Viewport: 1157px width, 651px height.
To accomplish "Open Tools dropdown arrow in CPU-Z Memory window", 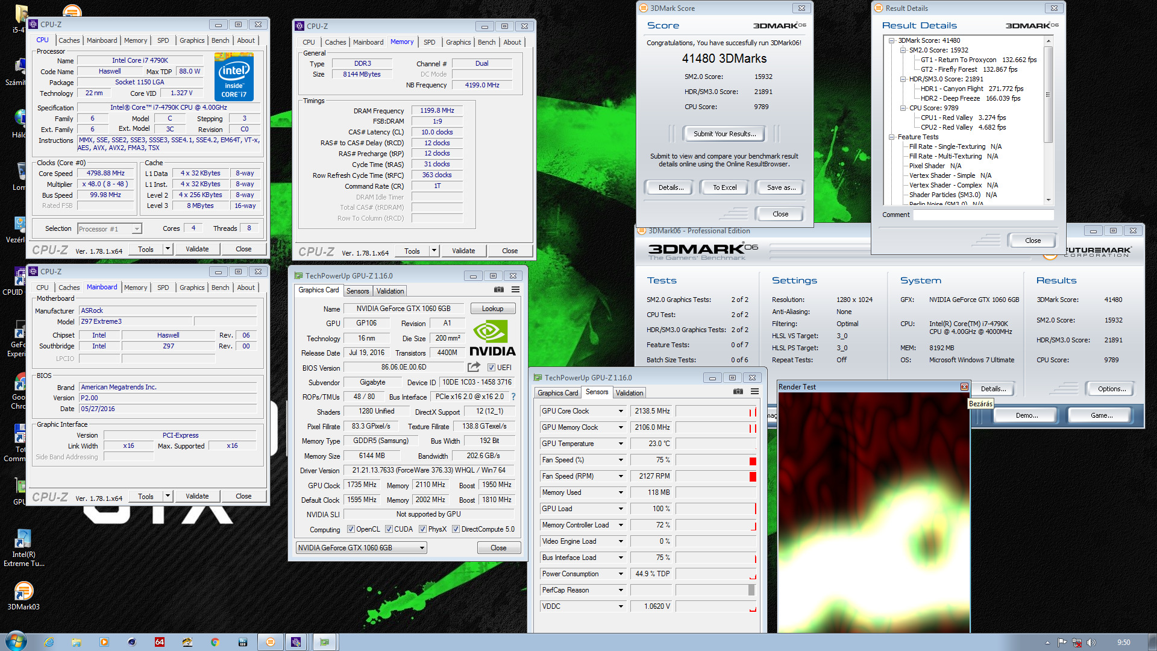I will click(434, 251).
